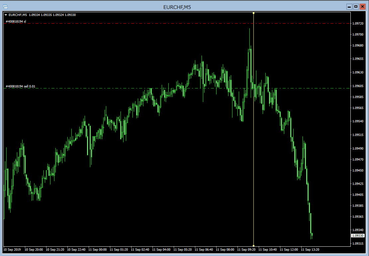Screen dimensions: 369x256
Task: Click the 1.09605 price scale label
Action: (358, 86)
